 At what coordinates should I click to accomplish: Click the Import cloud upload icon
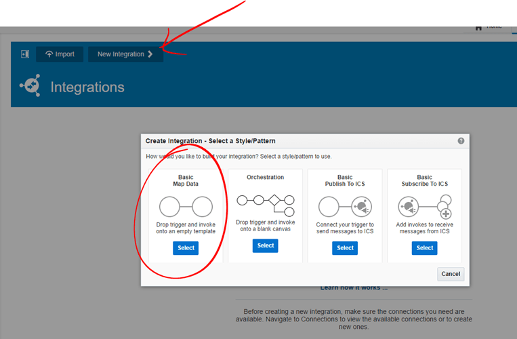[49, 54]
